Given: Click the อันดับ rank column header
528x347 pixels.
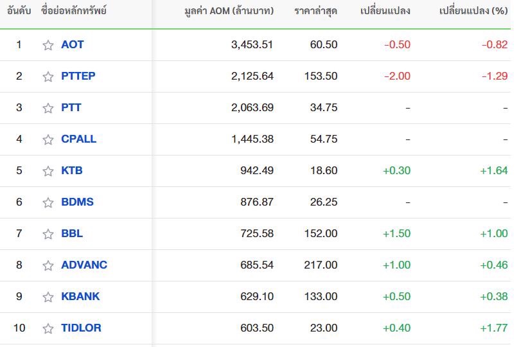Looking at the screenshot, I should coord(19,11).
